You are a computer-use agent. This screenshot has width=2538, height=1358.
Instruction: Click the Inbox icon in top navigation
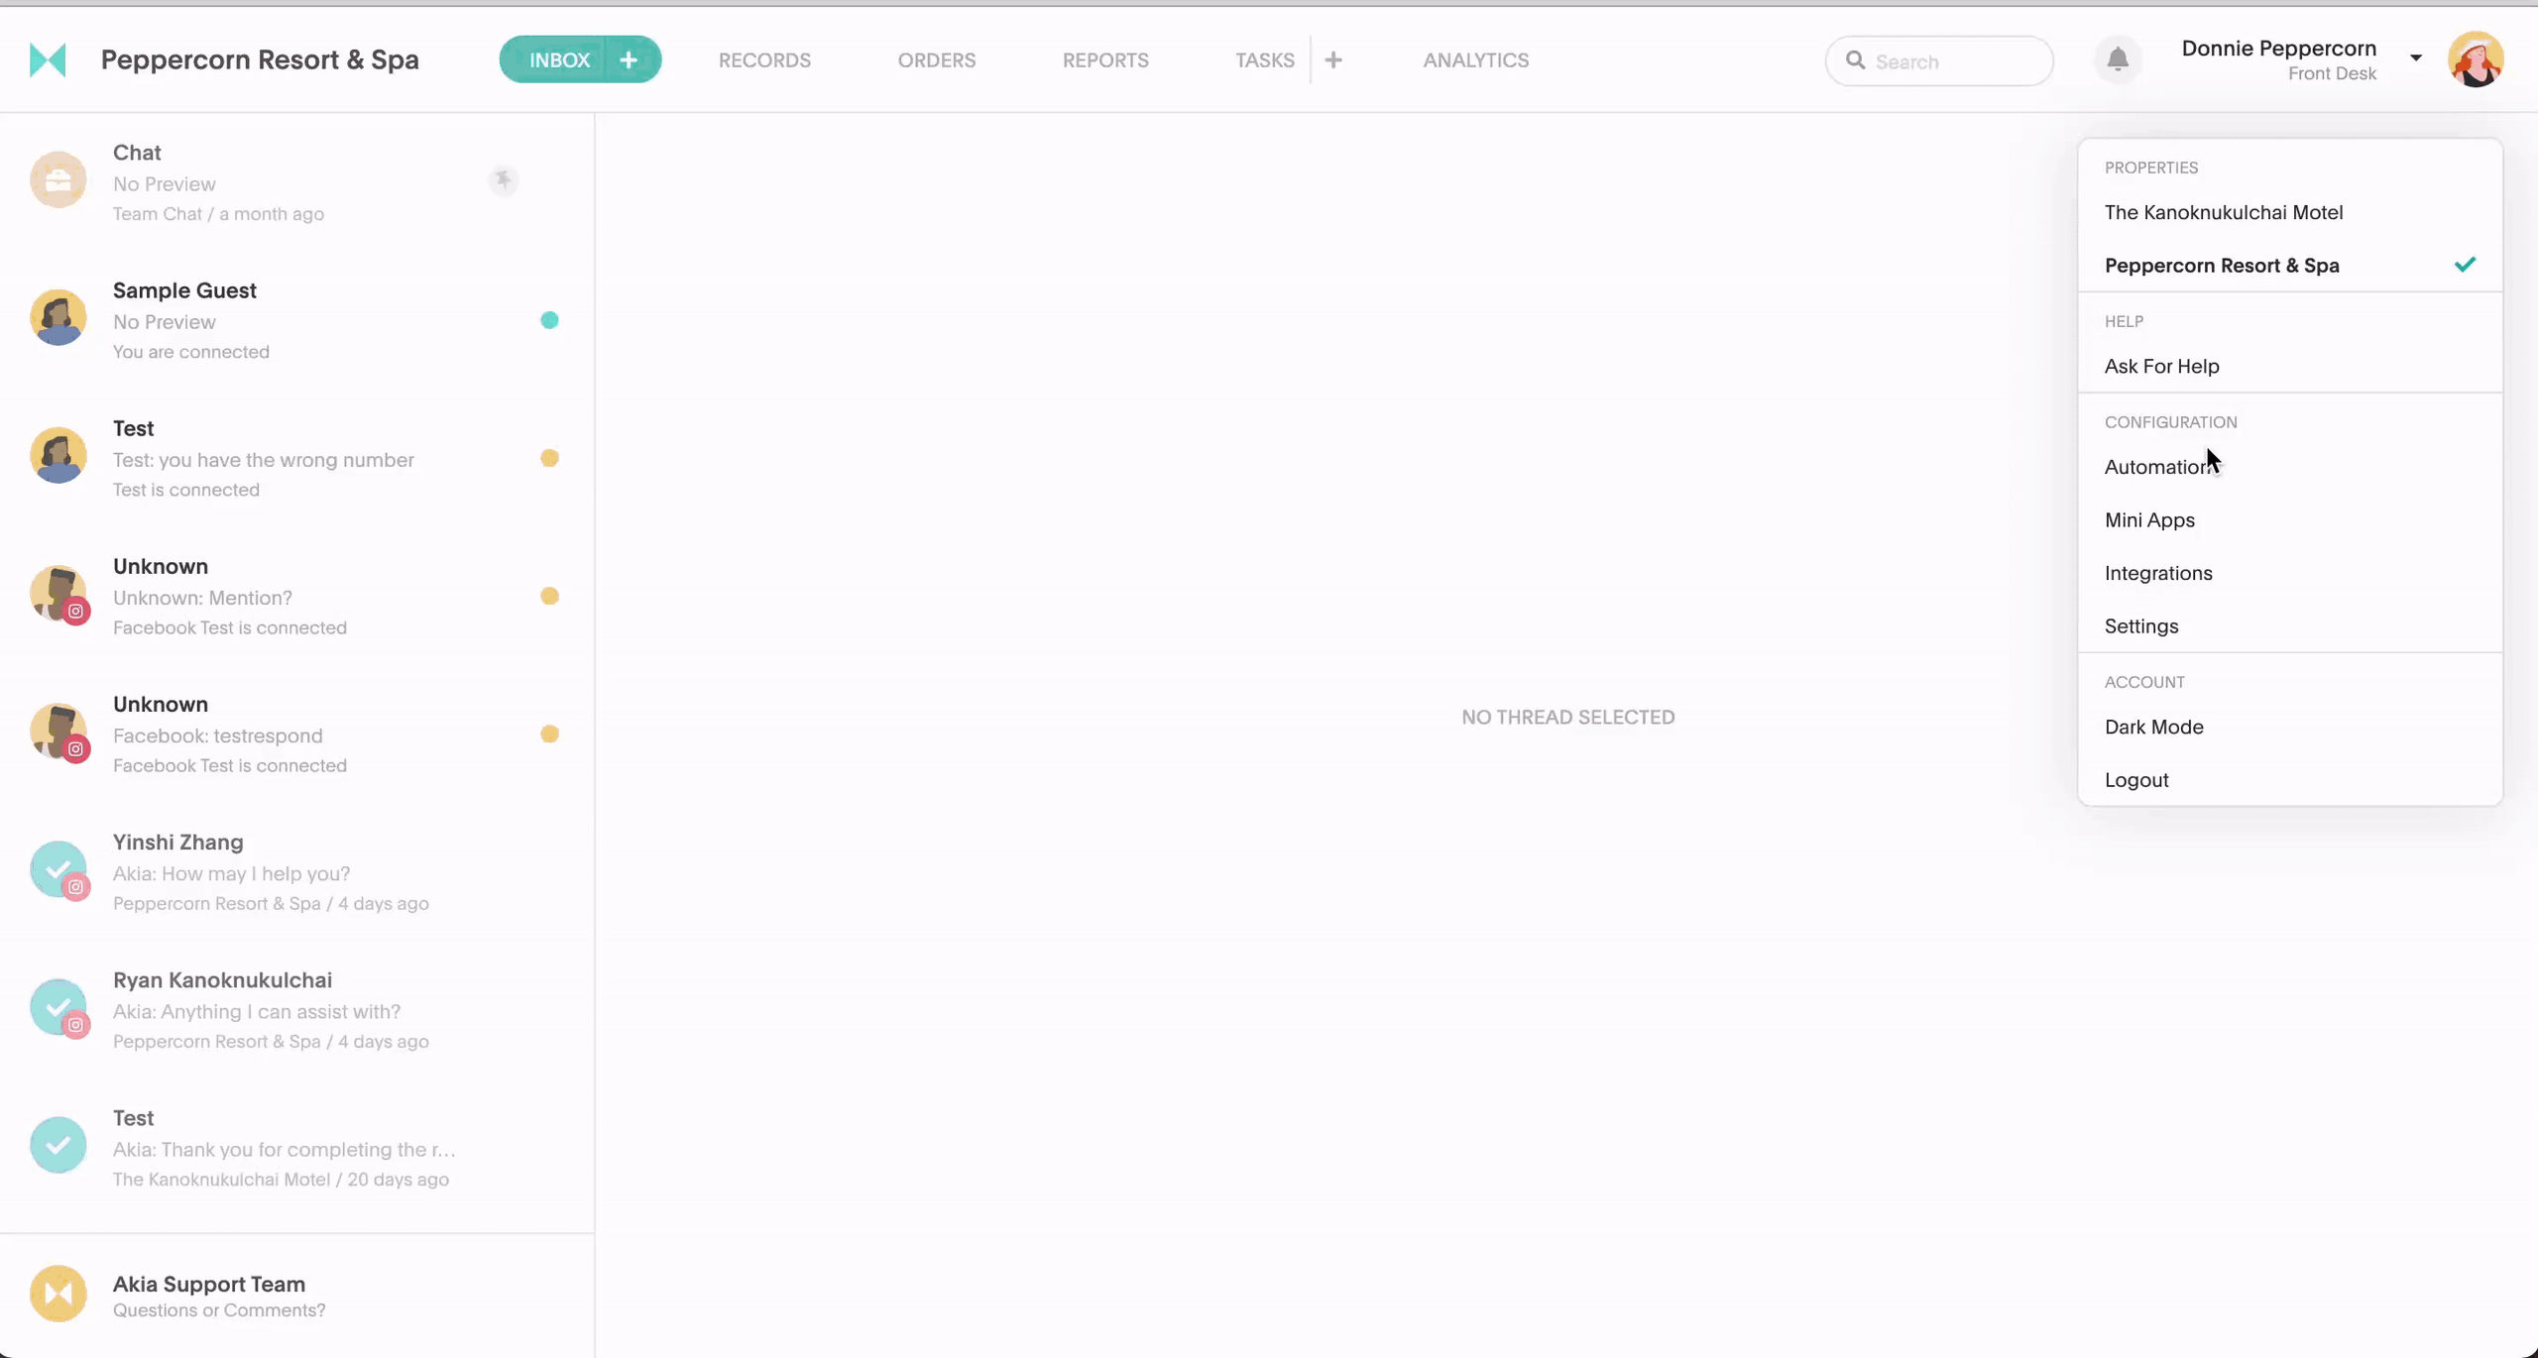(x=559, y=60)
